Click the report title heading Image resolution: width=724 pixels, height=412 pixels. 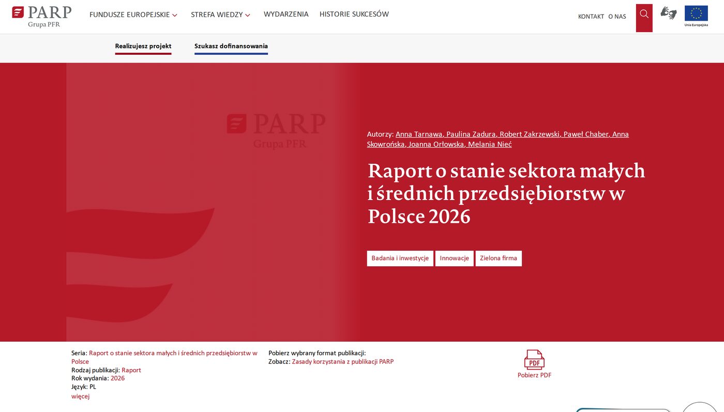click(x=506, y=193)
